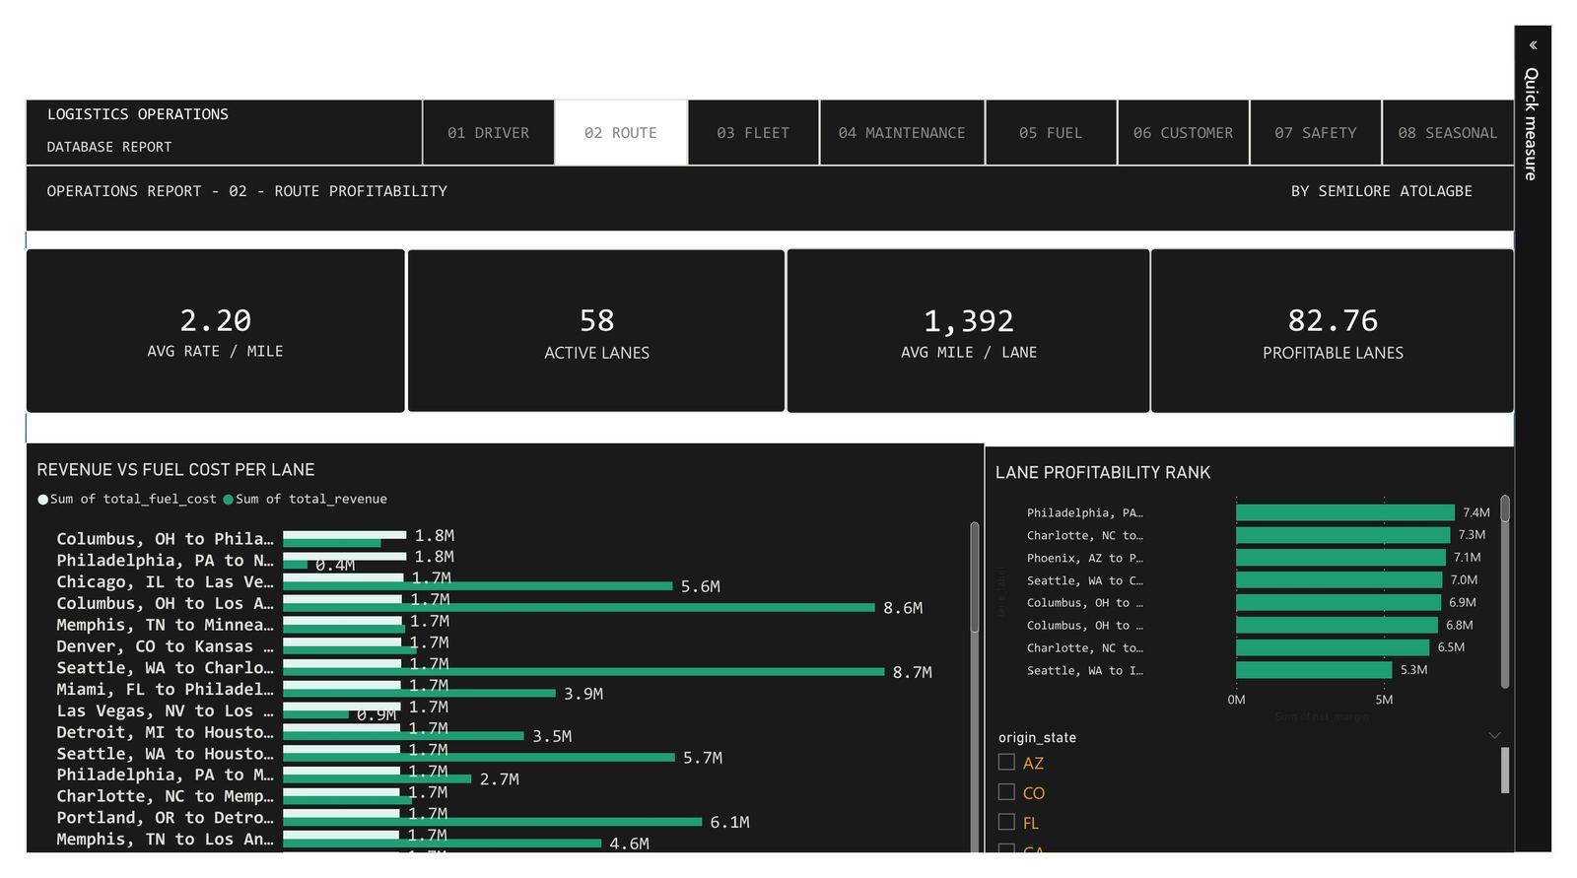The image size is (1577, 878).
Task: Click the revenue vs fuel chart scrollbar
Action: pos(975,576)
